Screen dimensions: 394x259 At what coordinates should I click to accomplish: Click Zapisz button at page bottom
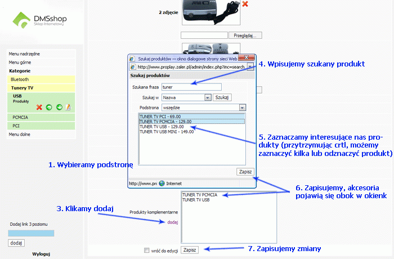coord(190,250)
